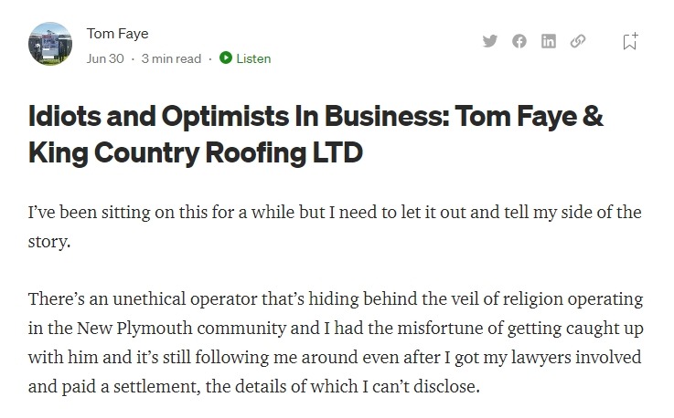This screenshot has width=674, height=418.
Task: Click 'King Country Roofing LTD' in headline
Action: (196, 152)
